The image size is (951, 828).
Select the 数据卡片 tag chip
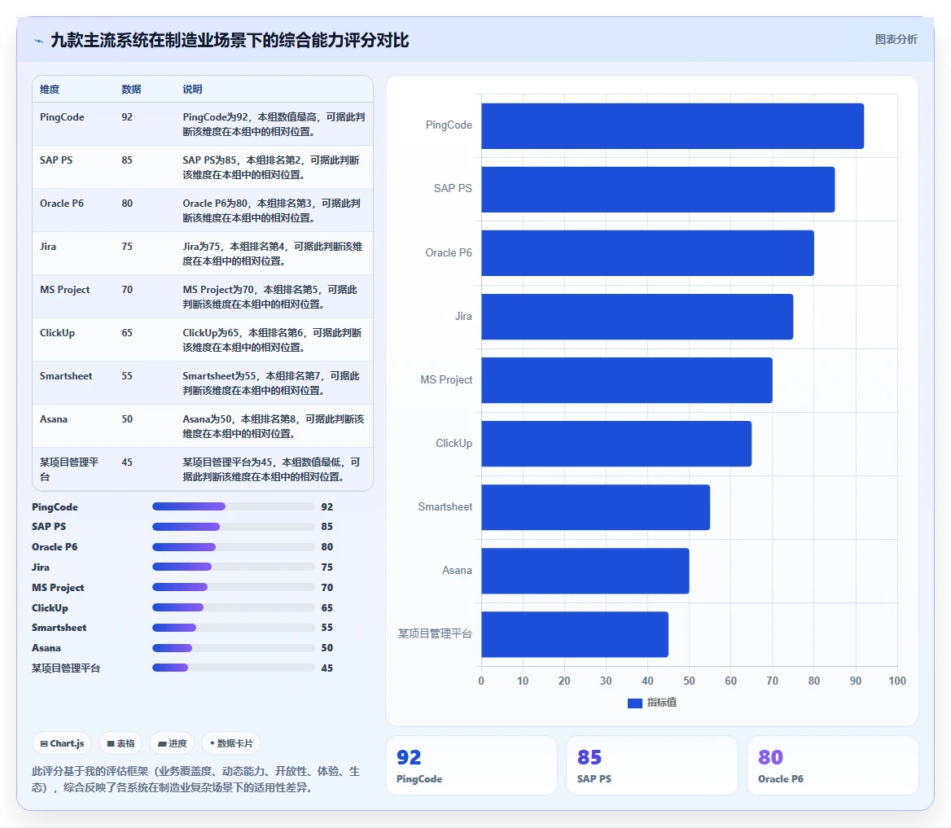231,743
